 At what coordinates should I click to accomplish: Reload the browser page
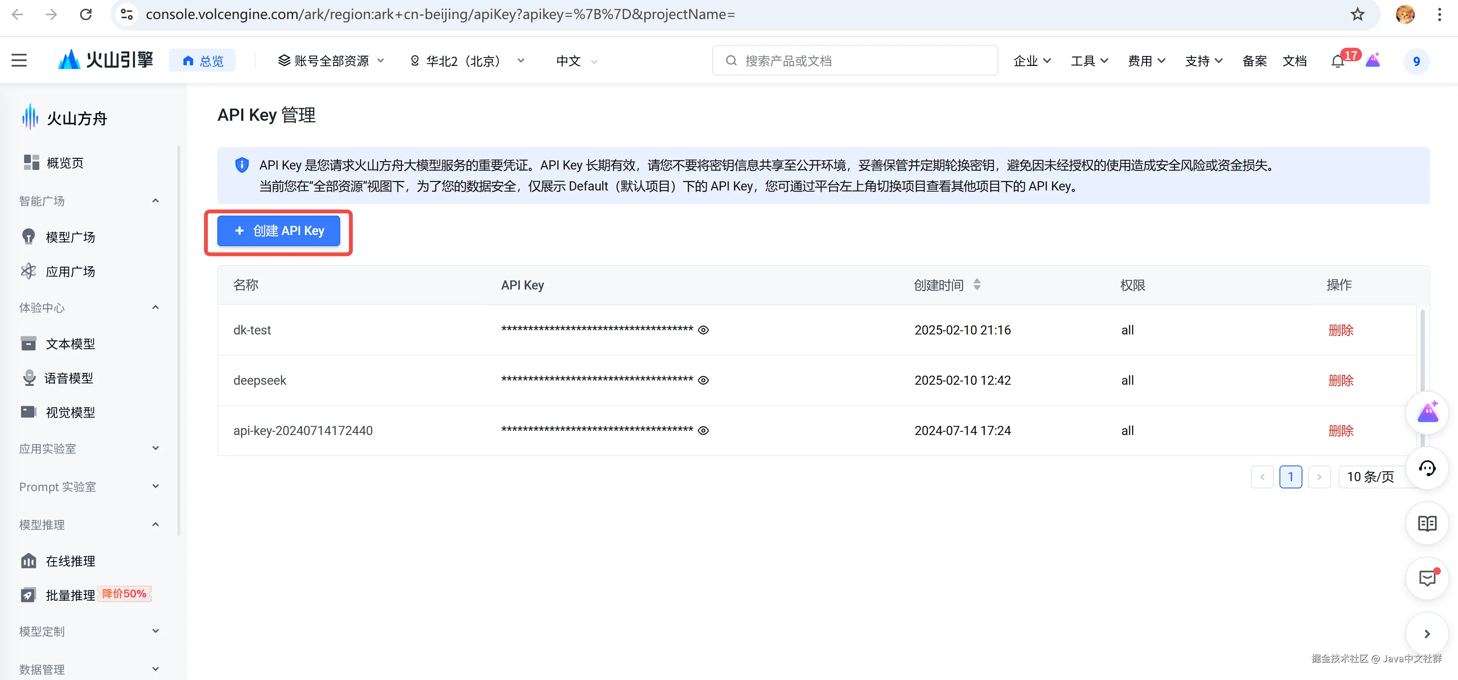[x=85, y=14]
